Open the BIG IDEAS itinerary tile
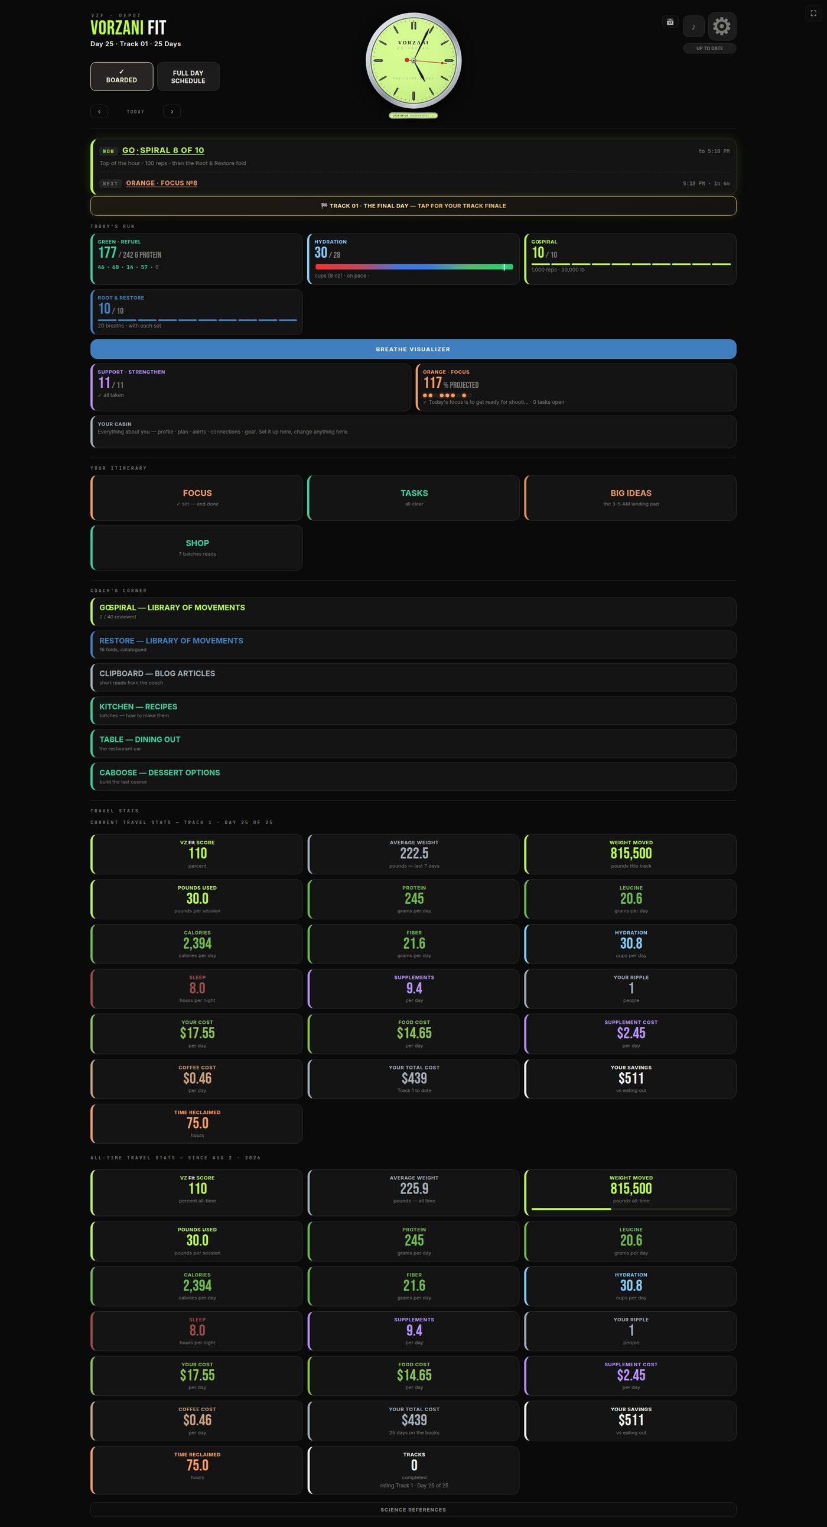827x1527 pixels. point(630,498)
